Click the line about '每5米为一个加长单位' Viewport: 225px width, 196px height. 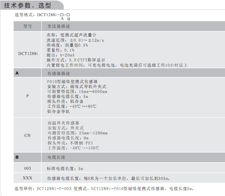click(109, 179)
